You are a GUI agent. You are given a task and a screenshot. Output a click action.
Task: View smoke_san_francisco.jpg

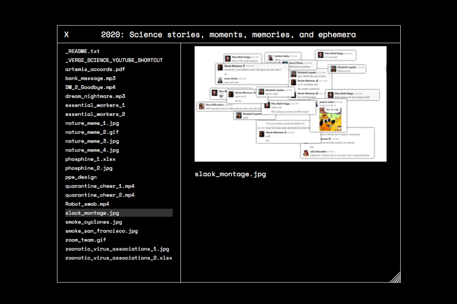(101, 231)
